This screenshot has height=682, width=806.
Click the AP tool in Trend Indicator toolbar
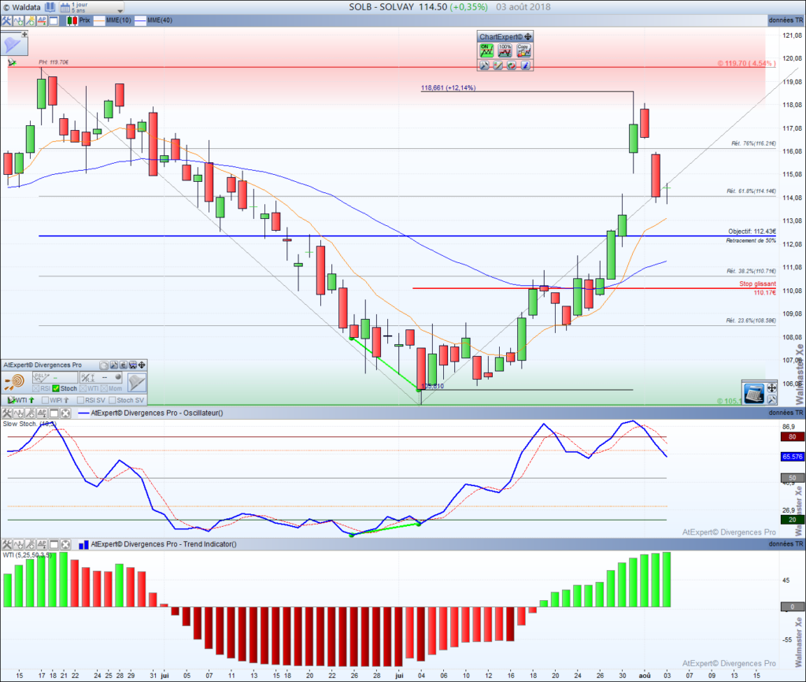43,544
